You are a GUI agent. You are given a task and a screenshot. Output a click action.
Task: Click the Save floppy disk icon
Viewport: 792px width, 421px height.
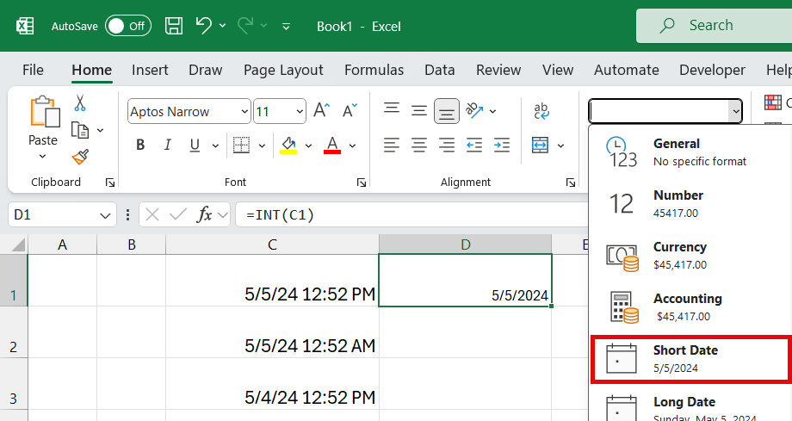173,26
